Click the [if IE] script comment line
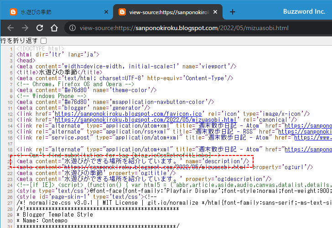Image resolution: width=332 pixels, height=228 pixels. point(174,185)
